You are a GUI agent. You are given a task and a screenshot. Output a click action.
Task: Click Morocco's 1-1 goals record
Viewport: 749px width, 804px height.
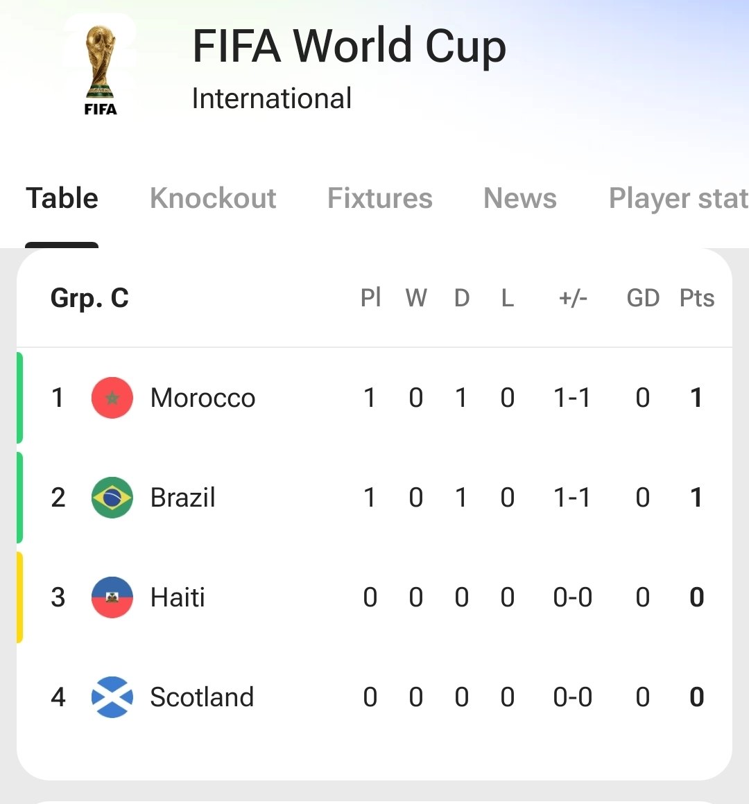pos(572,398)
